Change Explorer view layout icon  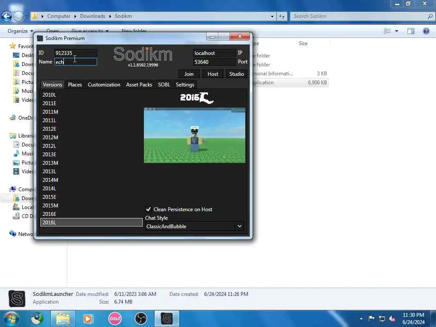(387, 31)
